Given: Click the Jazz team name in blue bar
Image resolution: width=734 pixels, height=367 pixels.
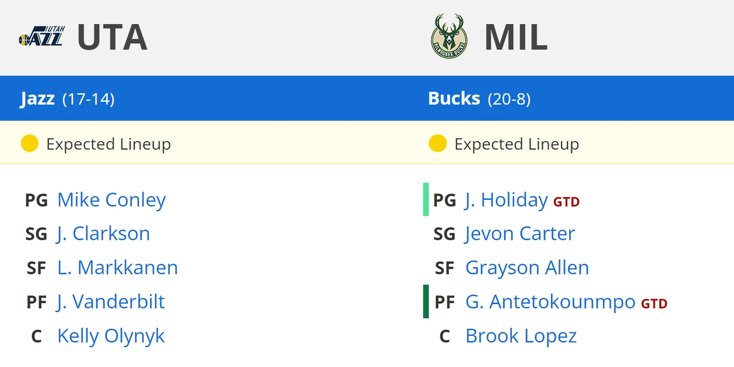Looking at the screenshot, I should coord(38,99).
